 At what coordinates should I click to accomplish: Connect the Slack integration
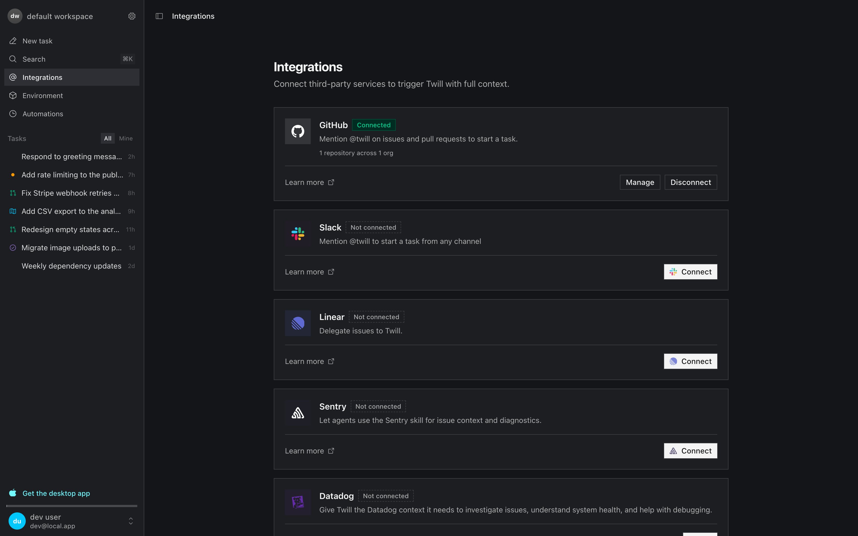coord(690,272)
